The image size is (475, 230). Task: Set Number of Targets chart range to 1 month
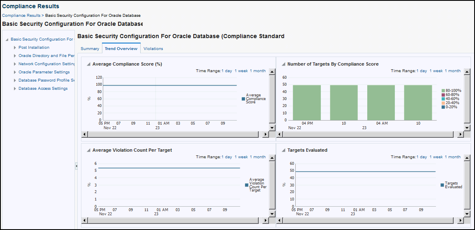click(x=452, y=71)
